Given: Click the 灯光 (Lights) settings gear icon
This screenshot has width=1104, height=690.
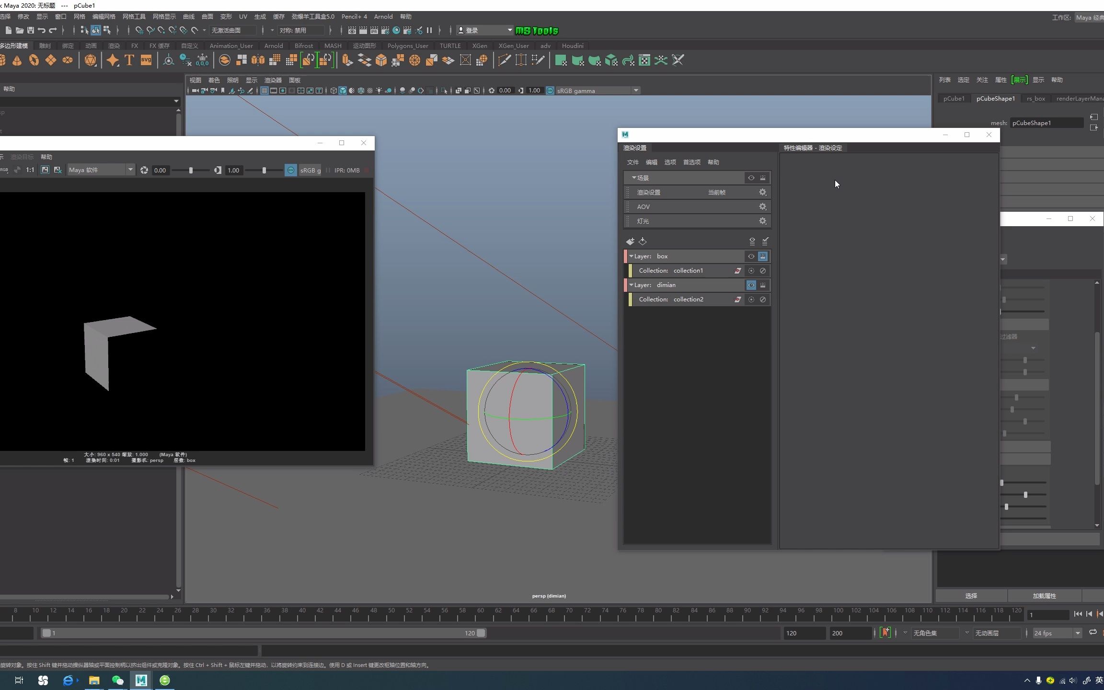Looking at the screenshot, I should click(x=762, y=221).
